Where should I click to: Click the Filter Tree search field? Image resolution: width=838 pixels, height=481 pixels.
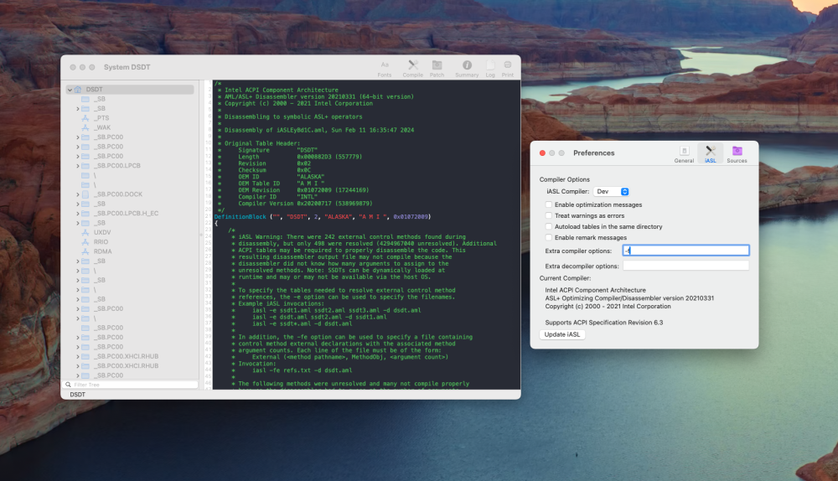pyautogui.click(x=131, y=385)
